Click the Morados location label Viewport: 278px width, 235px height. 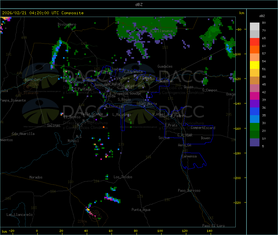[x=36, y=177]
